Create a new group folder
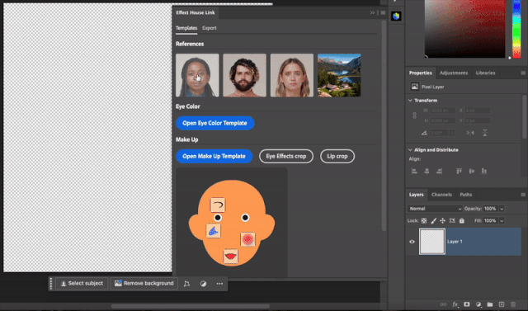This screenshot has width=528, height=311. (x=490, y=304)
